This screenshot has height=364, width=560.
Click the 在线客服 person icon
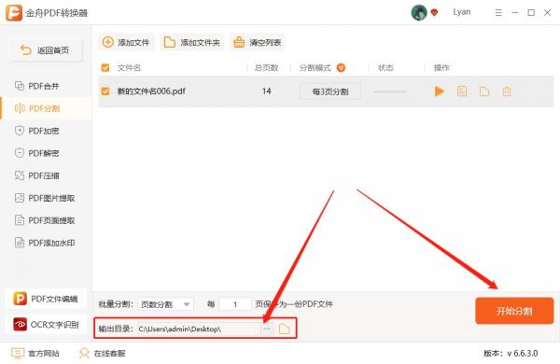click(85, 354)
